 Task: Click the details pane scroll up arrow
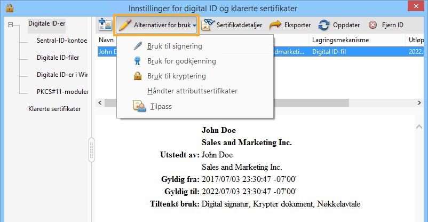click(419, 126)
